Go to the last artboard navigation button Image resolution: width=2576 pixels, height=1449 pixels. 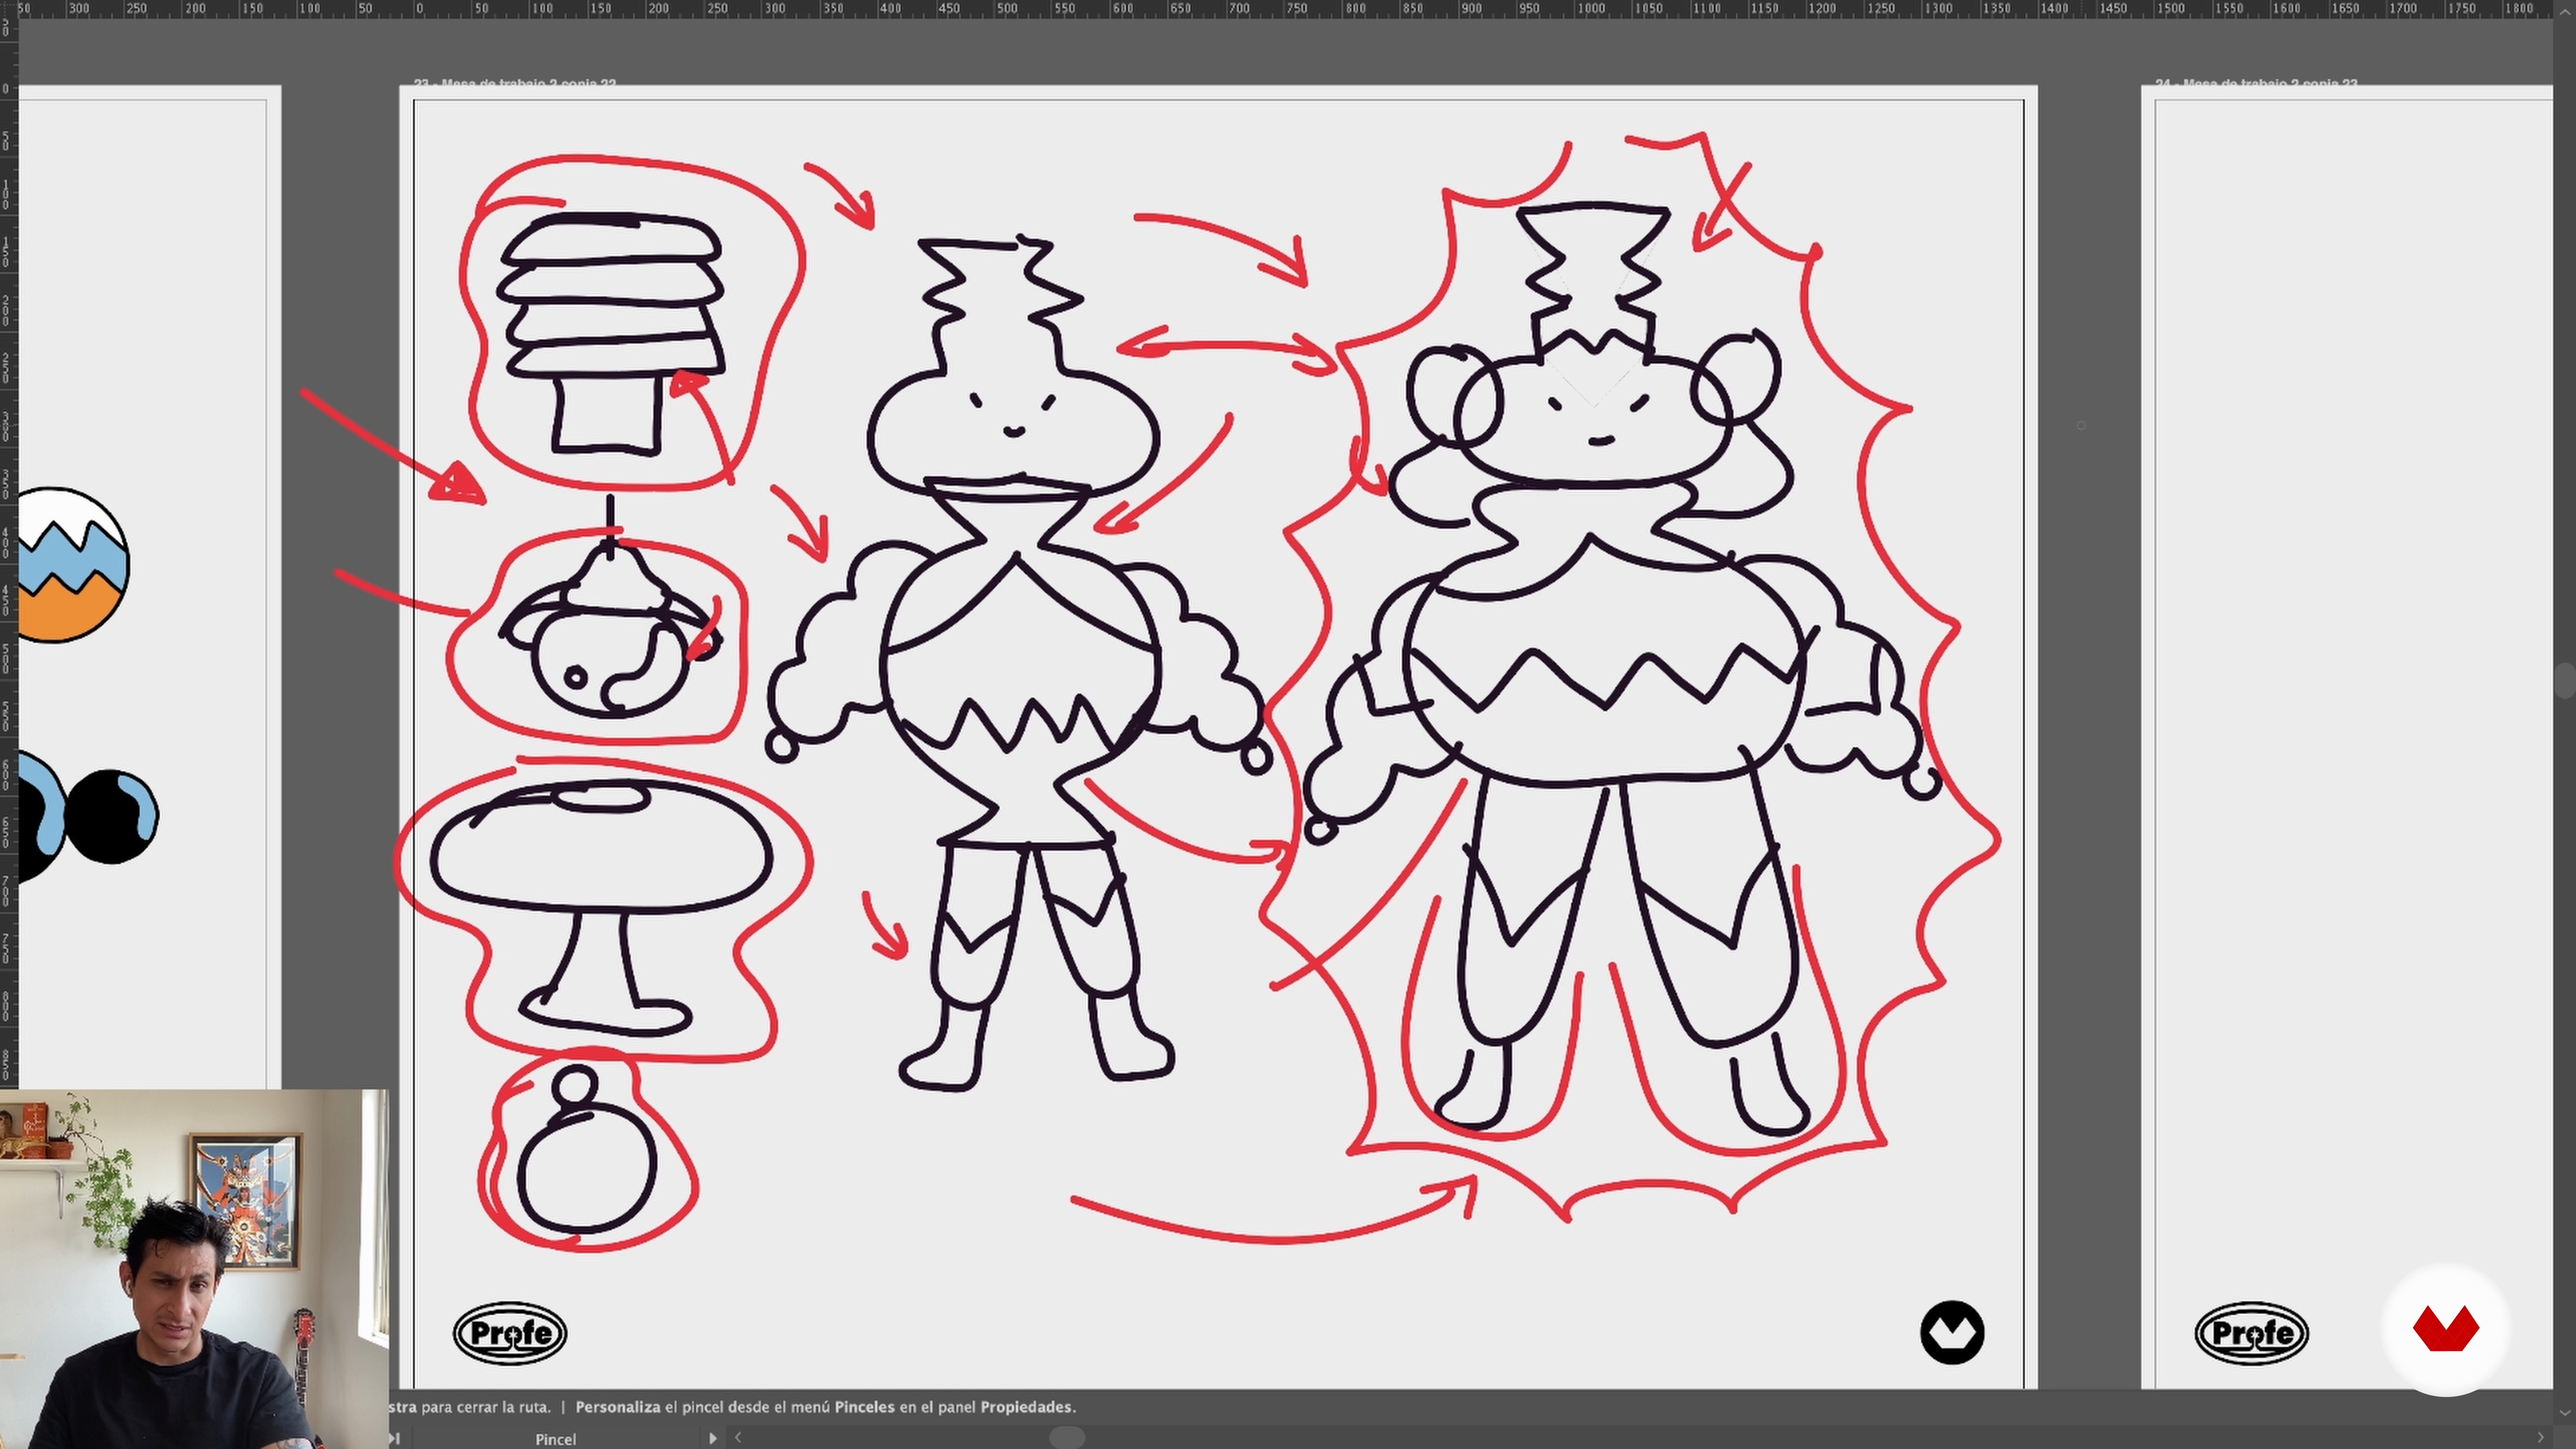pos(395,1438)
